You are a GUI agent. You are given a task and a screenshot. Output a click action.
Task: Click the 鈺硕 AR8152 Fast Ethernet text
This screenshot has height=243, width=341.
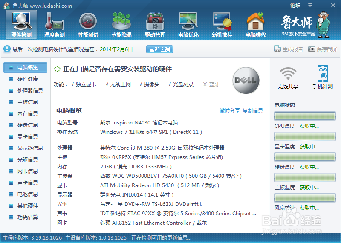tap(153, 223)
